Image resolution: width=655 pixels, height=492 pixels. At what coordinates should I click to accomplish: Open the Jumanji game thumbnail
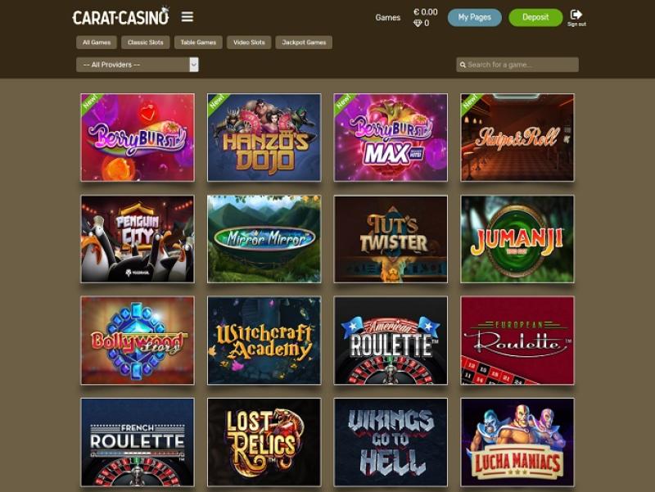click(517, 239)
